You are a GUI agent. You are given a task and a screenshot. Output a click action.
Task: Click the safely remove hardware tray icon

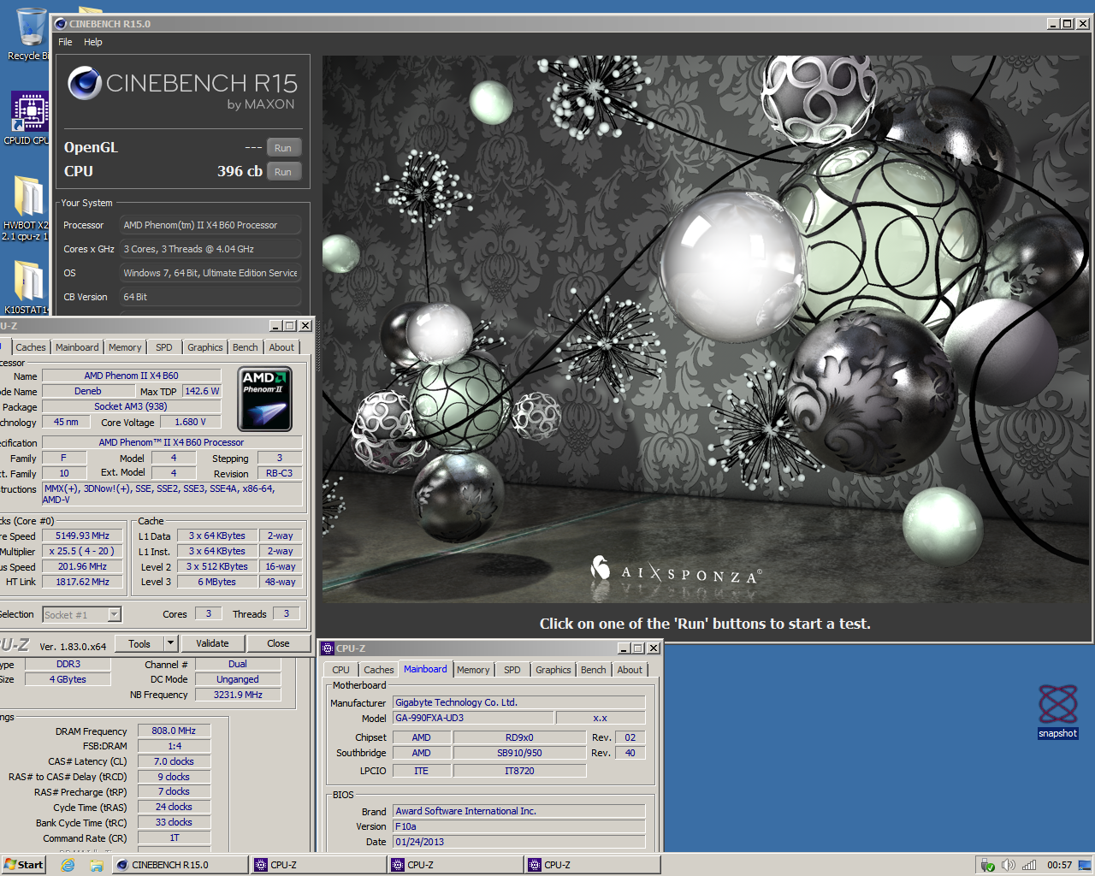pos(988,865)
